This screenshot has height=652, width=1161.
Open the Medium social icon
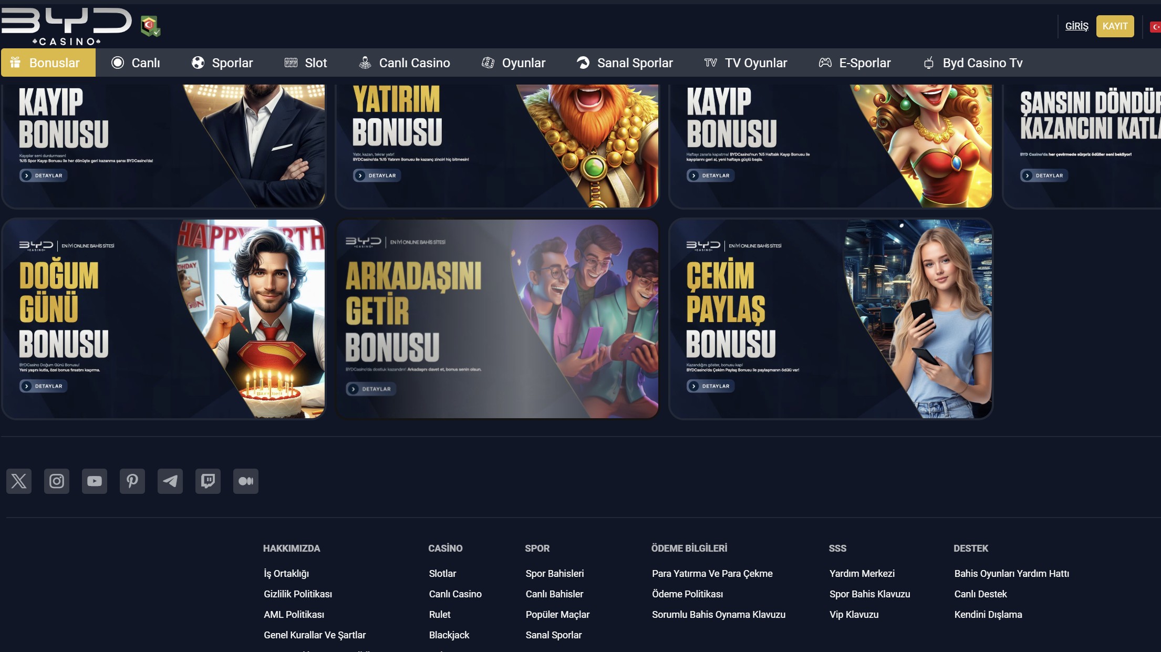(x=246, y=481)
